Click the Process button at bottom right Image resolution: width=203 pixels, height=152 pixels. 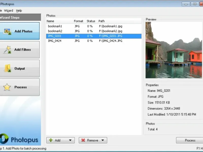(190, 140)
